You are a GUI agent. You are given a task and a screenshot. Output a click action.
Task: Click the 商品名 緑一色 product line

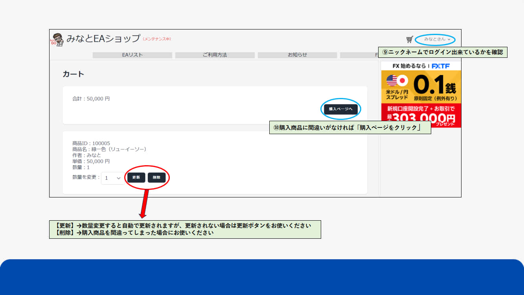[109, 149]
